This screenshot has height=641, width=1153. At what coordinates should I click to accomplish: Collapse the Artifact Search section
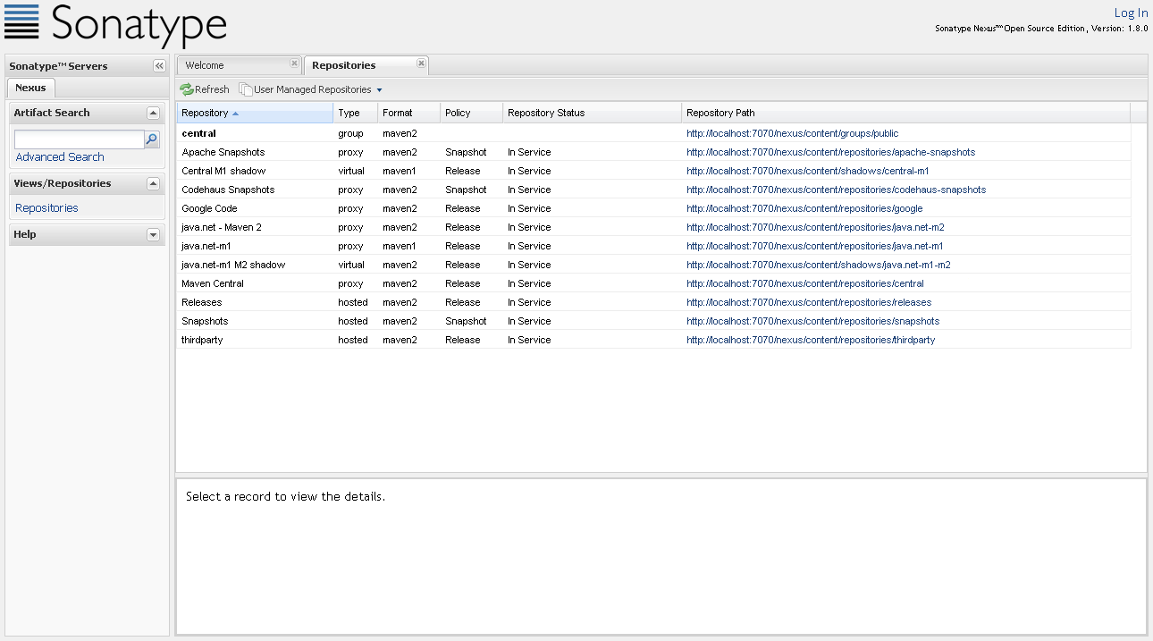(x=153, y=114)
